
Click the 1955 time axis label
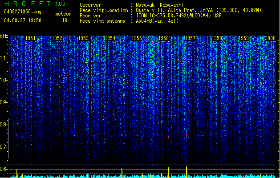(137, 38)
